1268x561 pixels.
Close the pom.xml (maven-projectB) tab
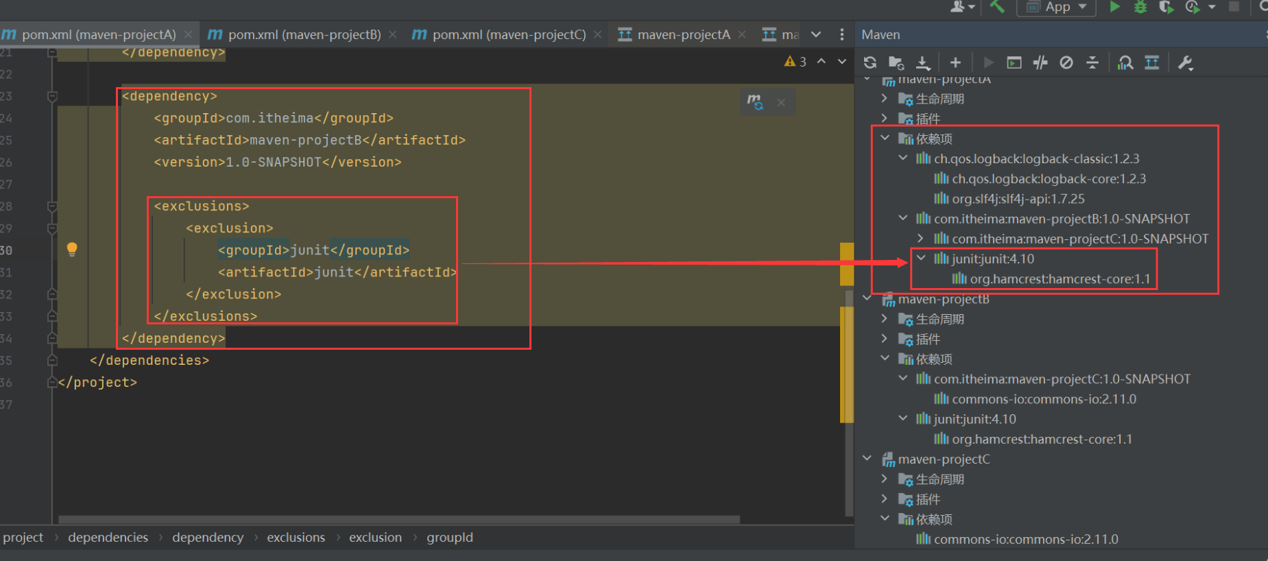pos(392,34)
